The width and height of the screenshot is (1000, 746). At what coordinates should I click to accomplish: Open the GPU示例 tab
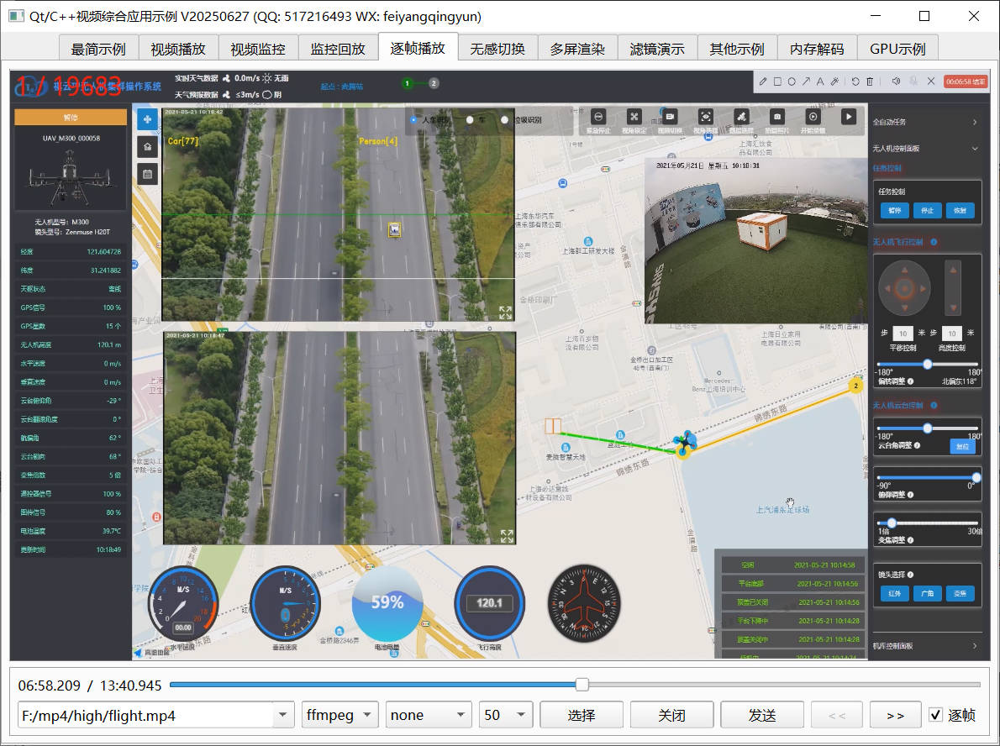tap(897, 49)
